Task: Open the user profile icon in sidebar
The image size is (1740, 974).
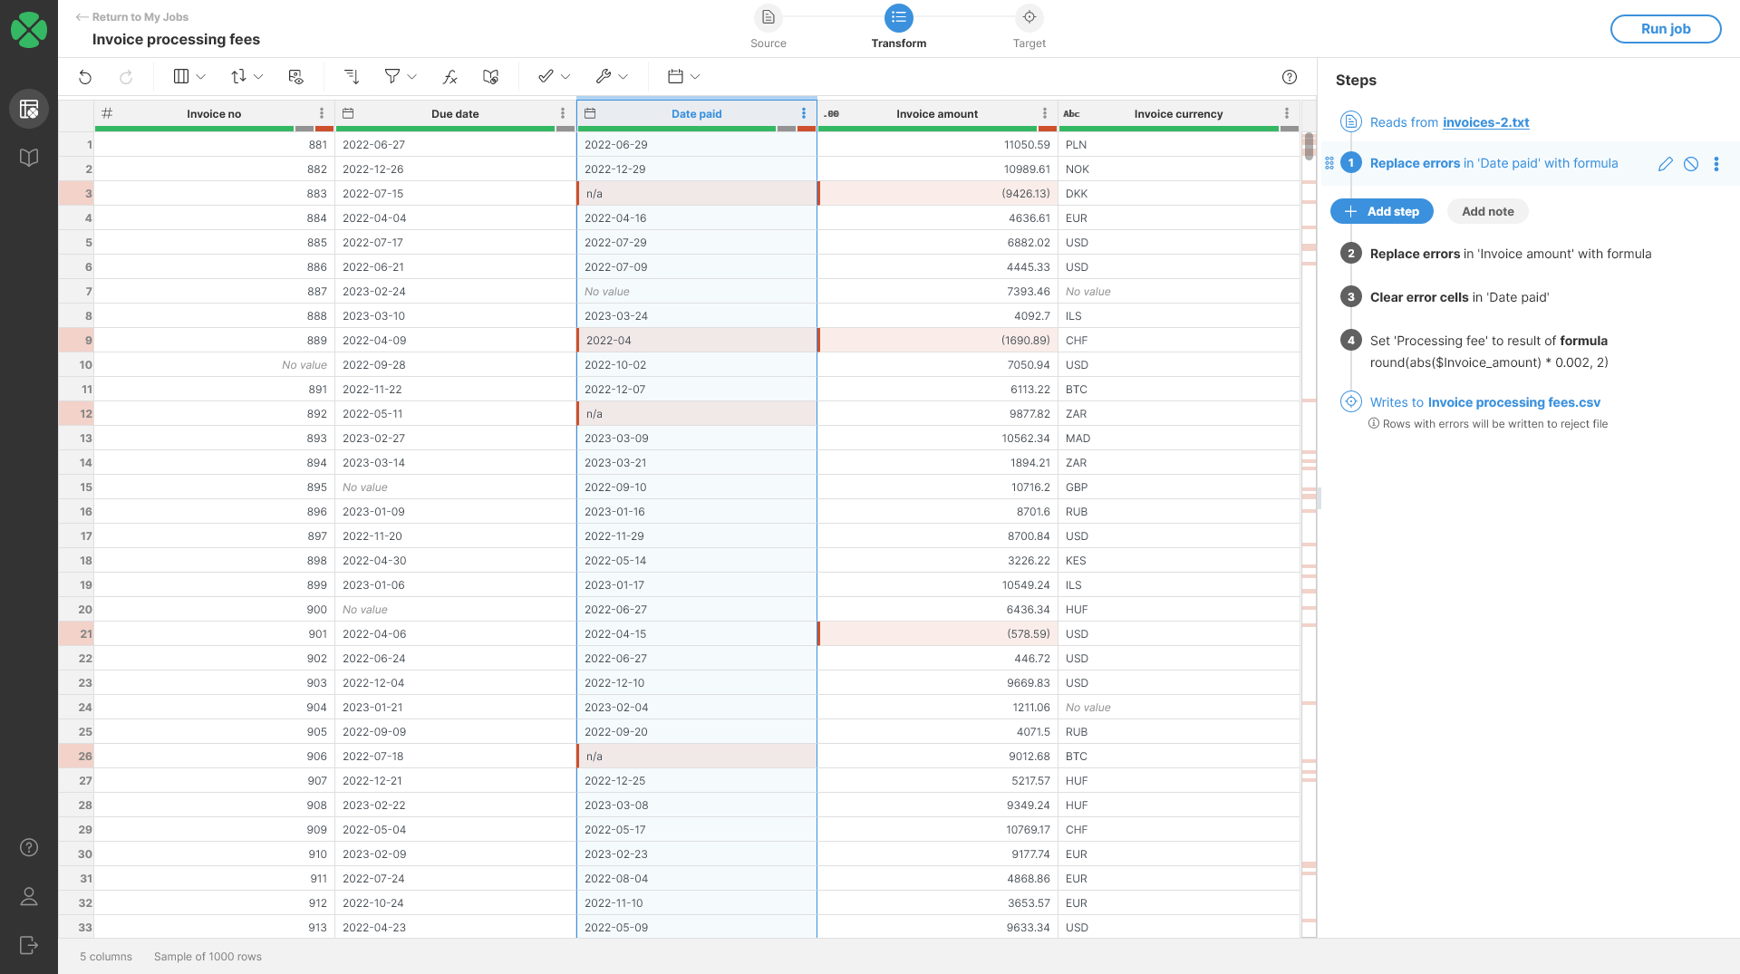Action: pos(29,896)
